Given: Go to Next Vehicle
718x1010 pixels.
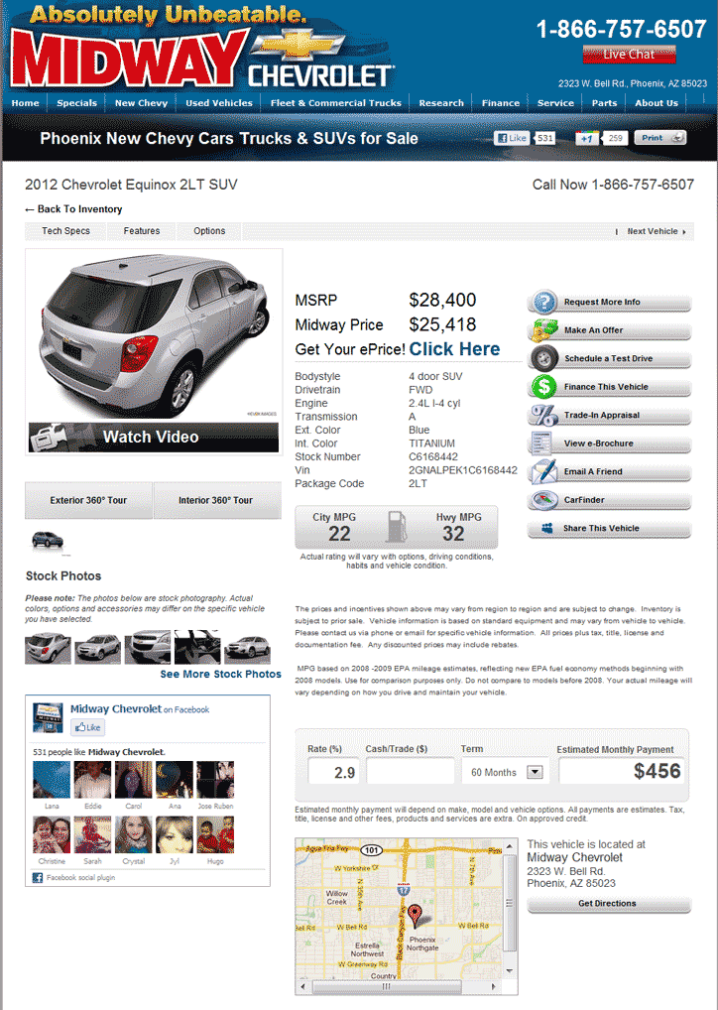Looking at the screenshot, I should tap(657, 231).
